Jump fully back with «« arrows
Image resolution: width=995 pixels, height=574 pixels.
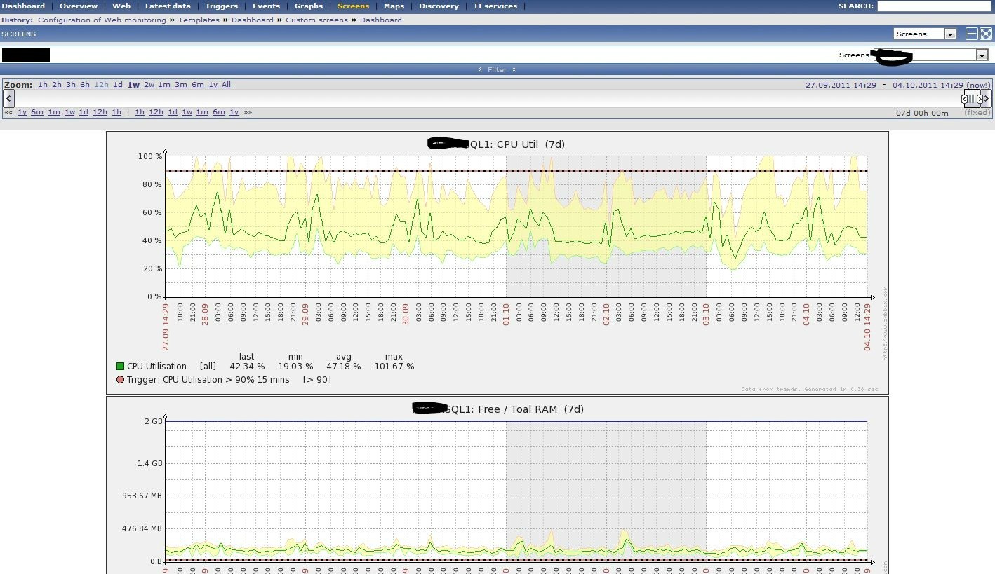tap(8, 112)
